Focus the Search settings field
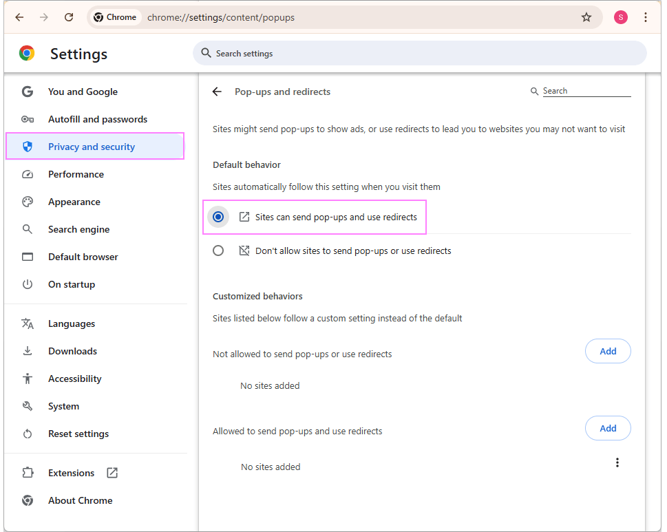 pos(419,53)
